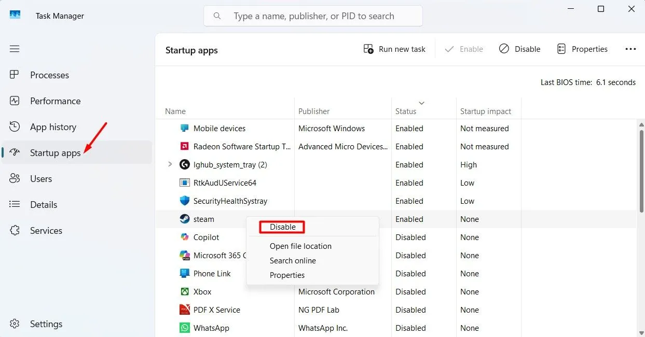Click the Radeon Software Startup icon
The image size is (645, 337).
tap(184, 146)
